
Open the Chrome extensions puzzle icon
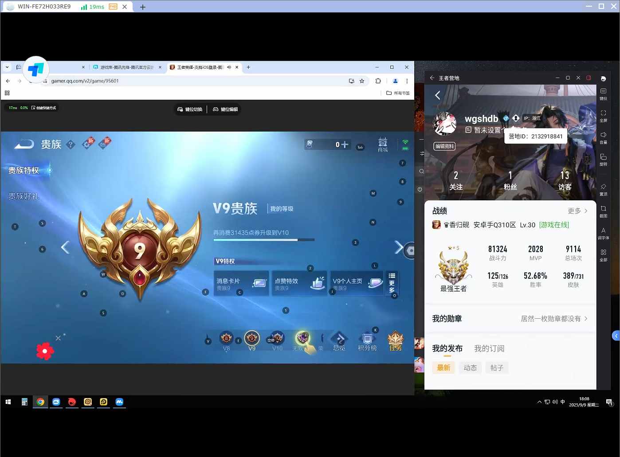378,81
